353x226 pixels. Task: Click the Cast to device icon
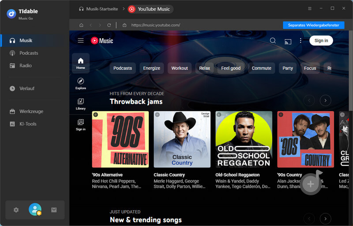[x=288, y=41]
